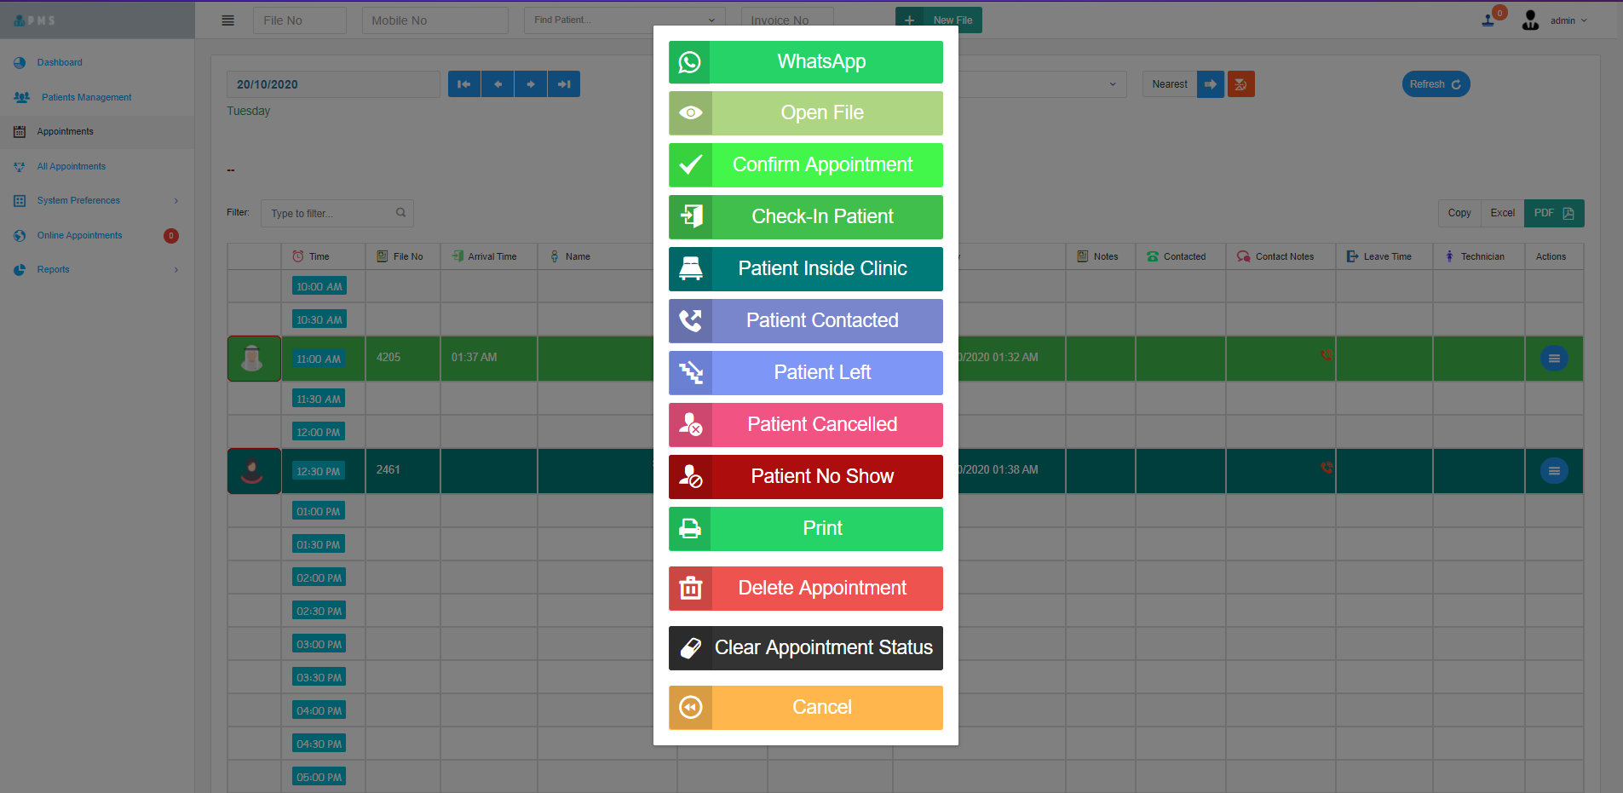Select the 11:00 AM green time slot
Image resolution: width=1623 pixels, height=793 pixels.
[319, 359]
